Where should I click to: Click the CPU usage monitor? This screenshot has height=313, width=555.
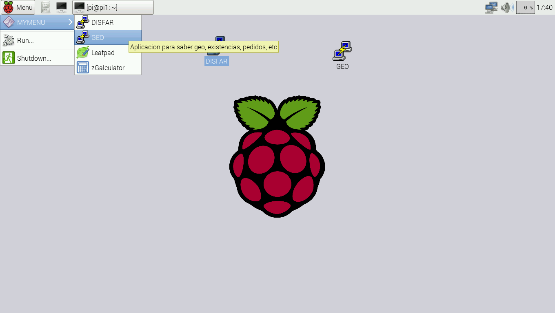click(x=525, y=7)
